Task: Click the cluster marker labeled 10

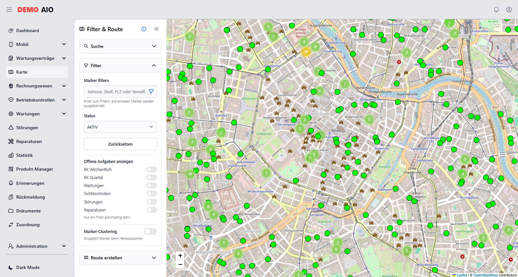Action: 190,174
